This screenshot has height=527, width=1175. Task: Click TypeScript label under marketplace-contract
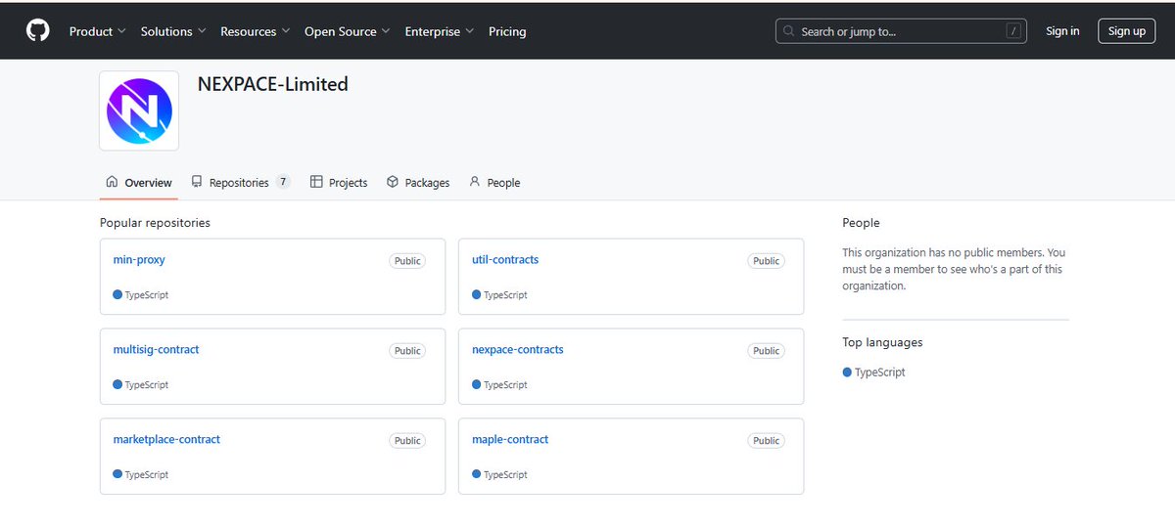coord(147,475)
